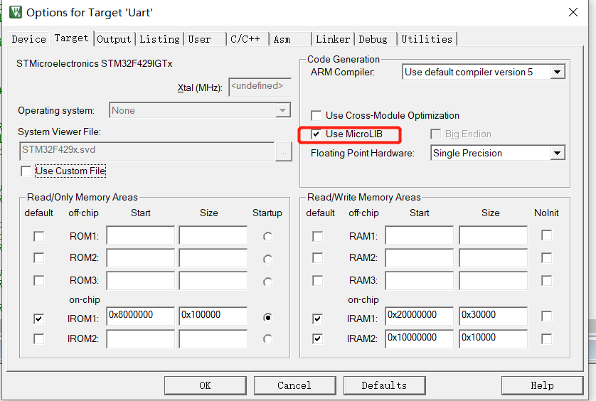The image size is (596, 401).
Task: Click the ROM1 Start field
Action: [x=141, y=235]
